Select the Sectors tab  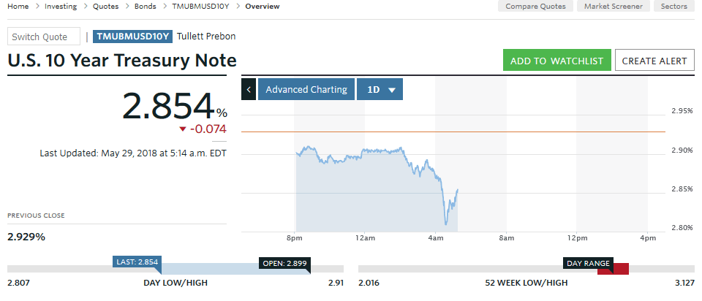pos(673,7)
